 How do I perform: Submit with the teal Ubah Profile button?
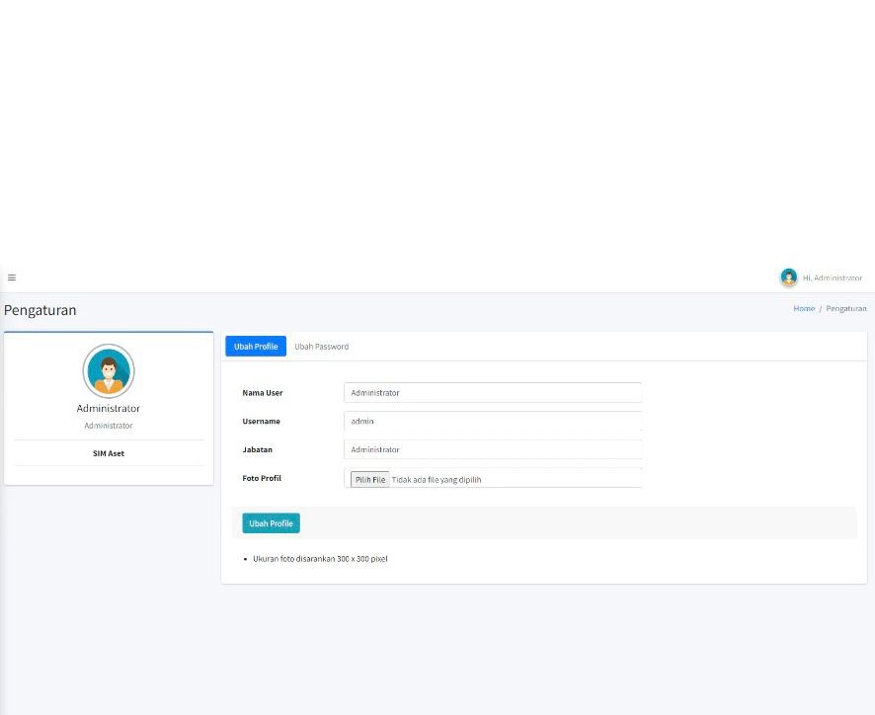tap(271, 523)
